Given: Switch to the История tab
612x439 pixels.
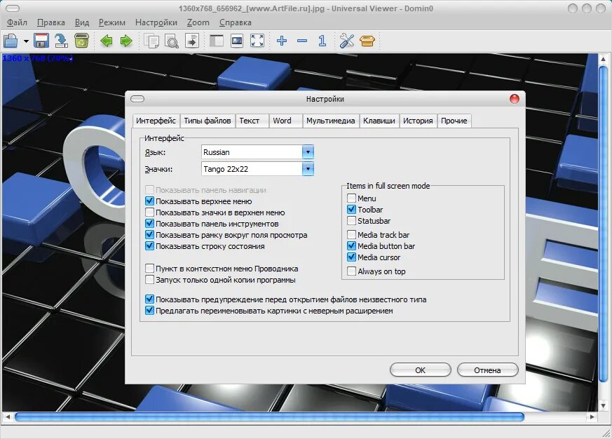Looking at the screenshot, I should point(418,121).
